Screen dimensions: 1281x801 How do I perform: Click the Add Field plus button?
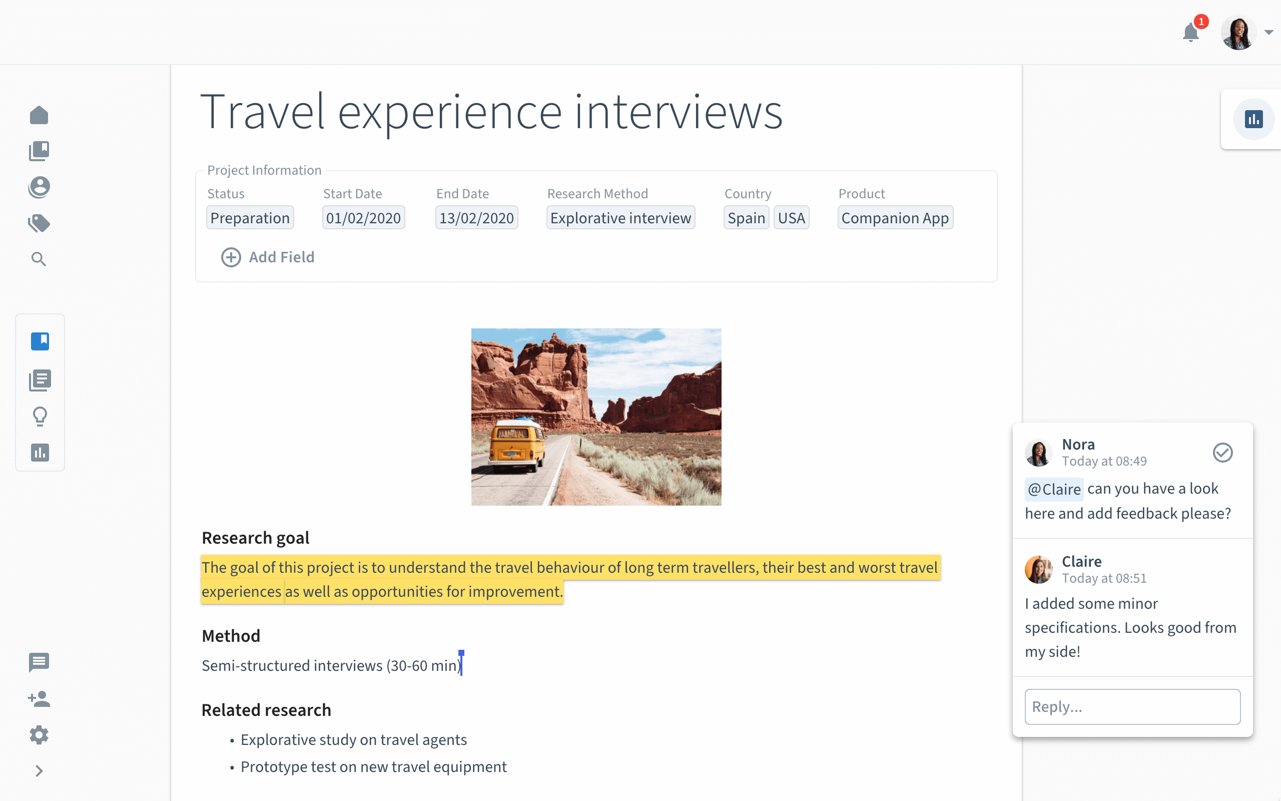coord(268,257)
